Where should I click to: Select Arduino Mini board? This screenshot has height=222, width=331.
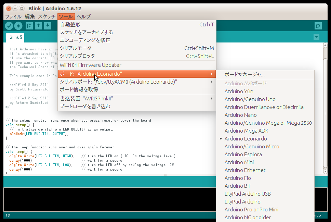265,162
